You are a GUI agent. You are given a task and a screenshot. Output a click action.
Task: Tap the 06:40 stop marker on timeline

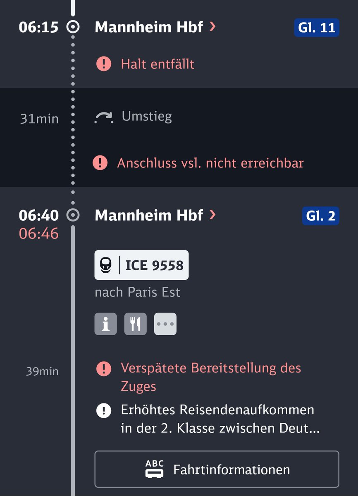(73, 215)
